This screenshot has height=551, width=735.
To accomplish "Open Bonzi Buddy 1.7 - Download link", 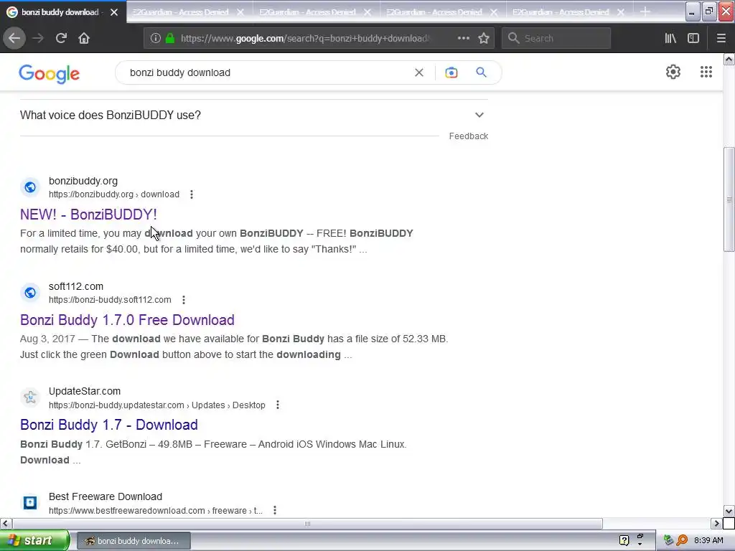I will (x=109, y=425).
